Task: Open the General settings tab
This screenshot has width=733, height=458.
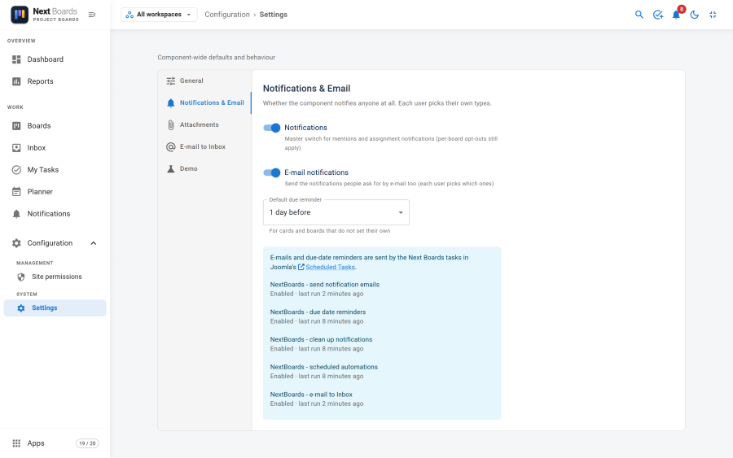Action: (204, 81)
